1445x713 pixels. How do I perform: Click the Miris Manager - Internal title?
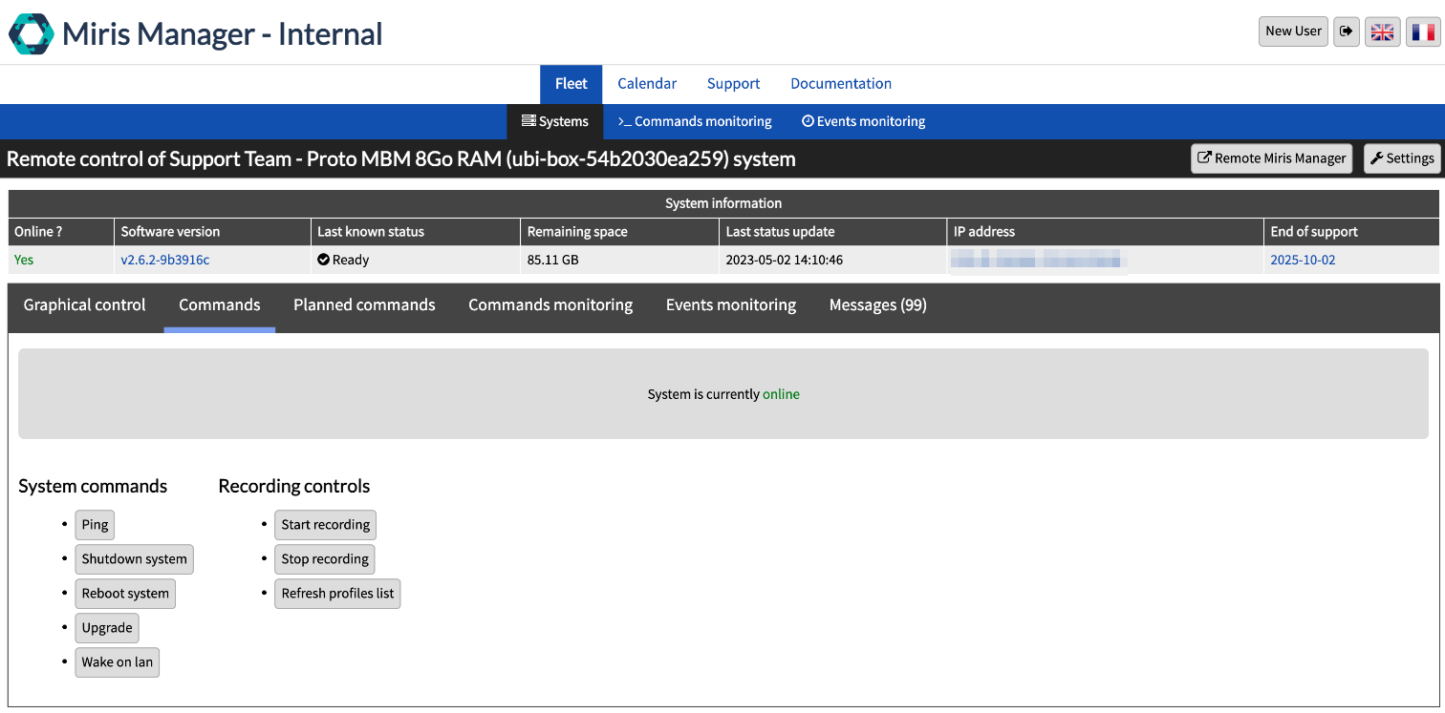(223, 34)
